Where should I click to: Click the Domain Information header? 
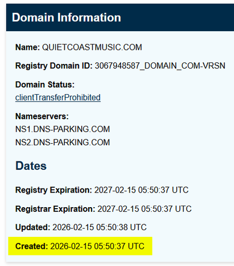point(67,18)
